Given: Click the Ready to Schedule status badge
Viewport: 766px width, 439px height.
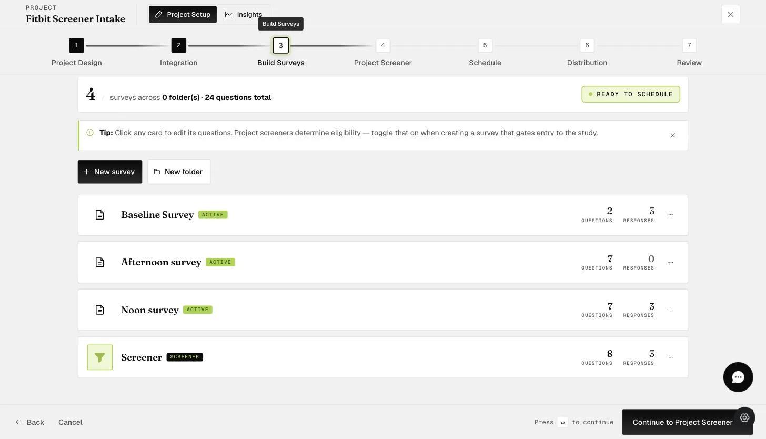Looking at the screenshot, I should [x=631, y=94].
